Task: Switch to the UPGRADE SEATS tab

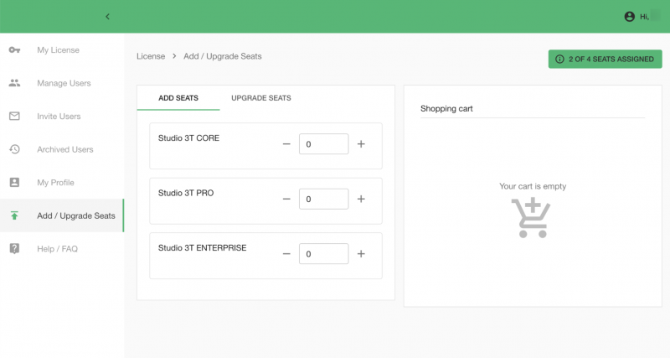Action: point(261,98)
